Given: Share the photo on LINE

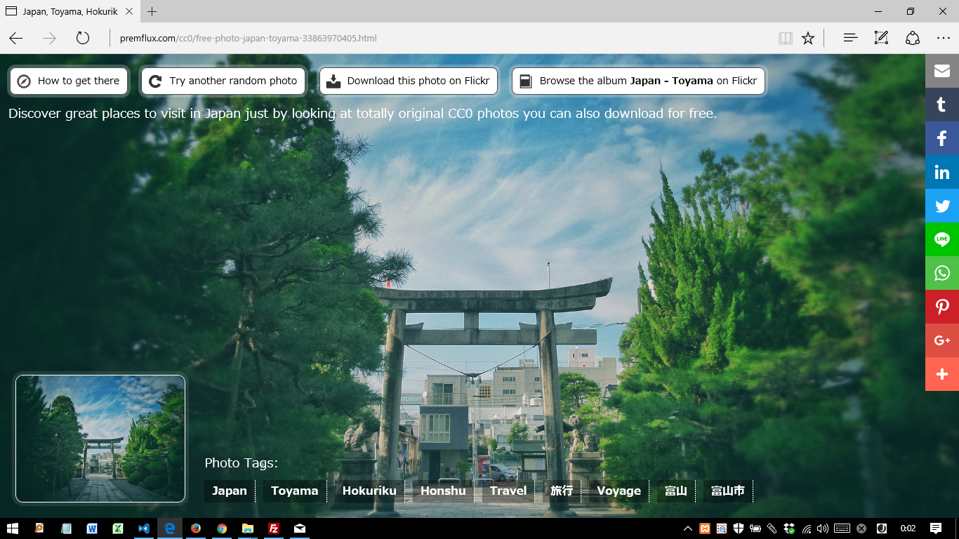Looking at the screenshot, I should [x=941, y=239].
